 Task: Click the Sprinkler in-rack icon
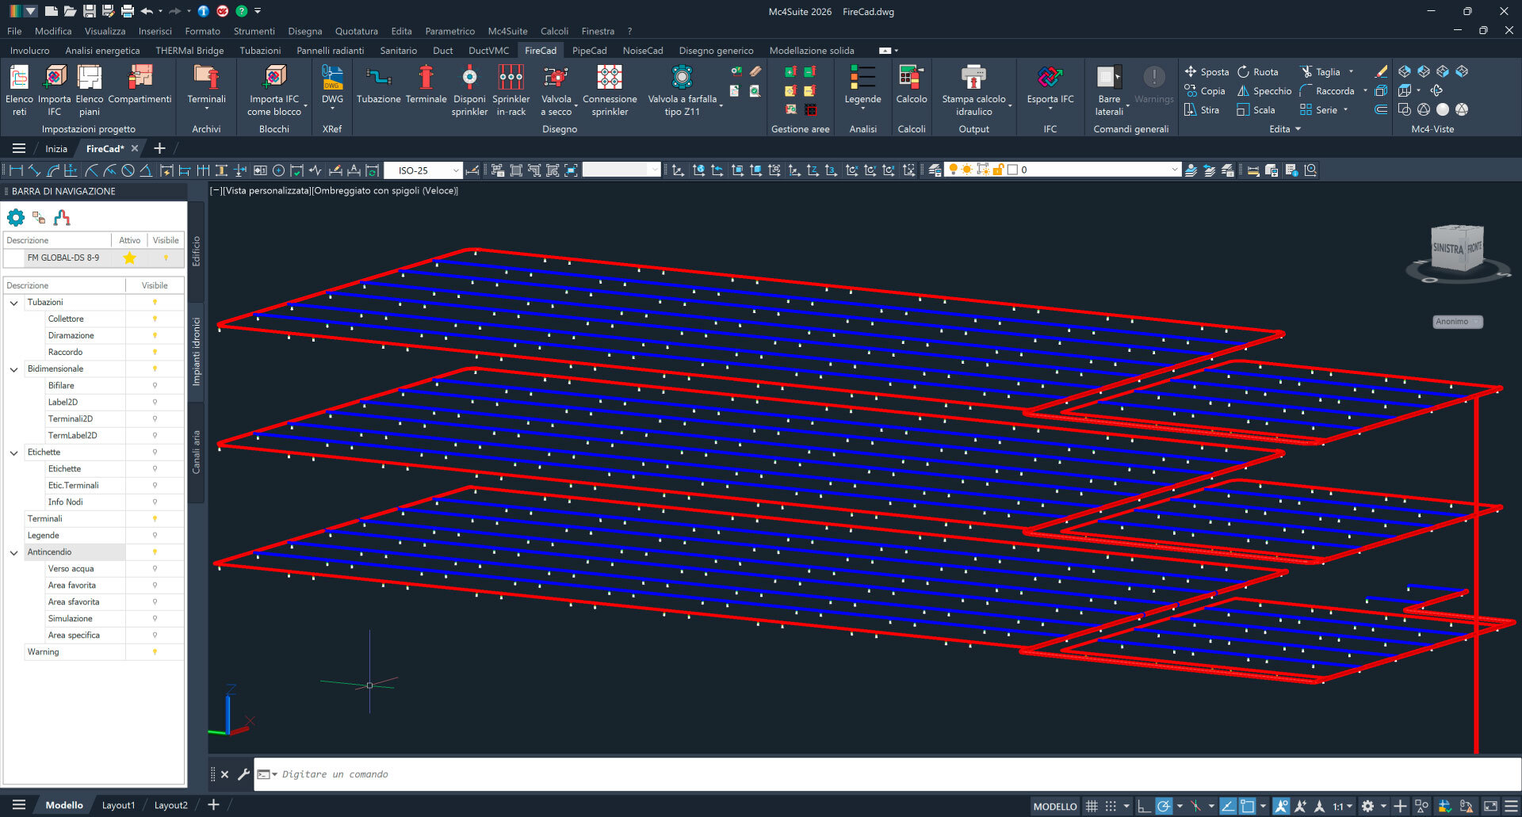pyautogui.click(x=511, y=78)
